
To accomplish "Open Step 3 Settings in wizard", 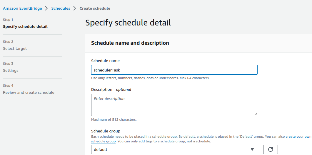I will point(11,70).
